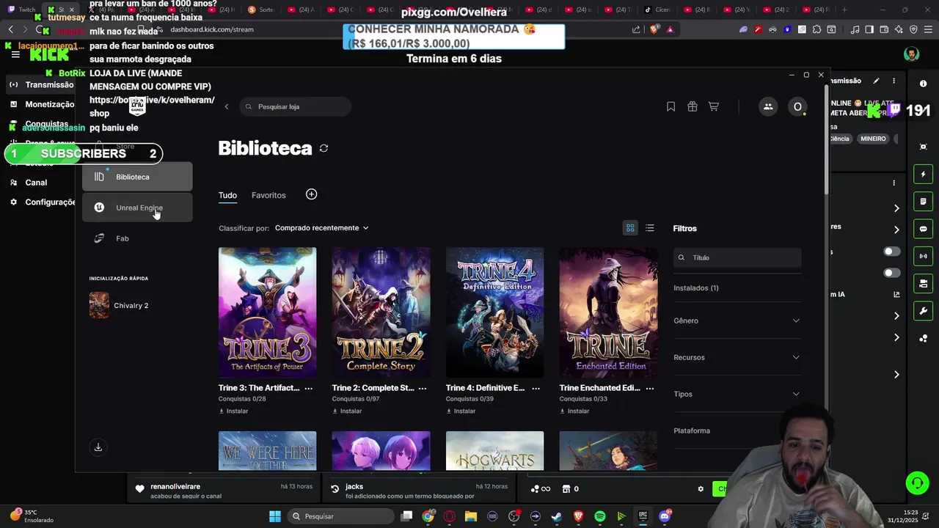This screenshot has width=939, height=528.
Task: Click the 'Pesquisar loja' search field
Action: 296,107
